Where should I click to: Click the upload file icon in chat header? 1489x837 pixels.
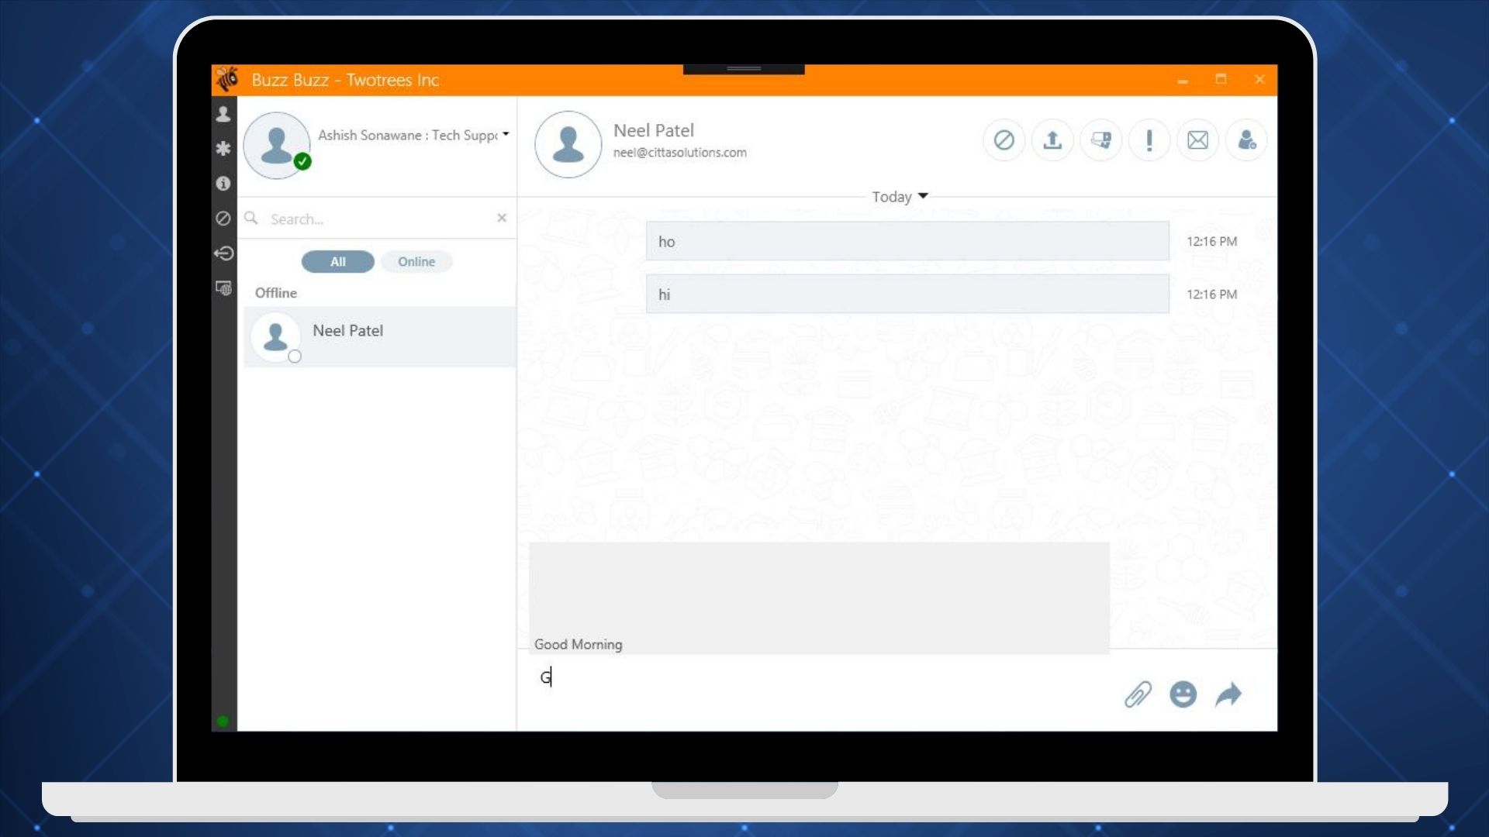[x=1052, y=140]
